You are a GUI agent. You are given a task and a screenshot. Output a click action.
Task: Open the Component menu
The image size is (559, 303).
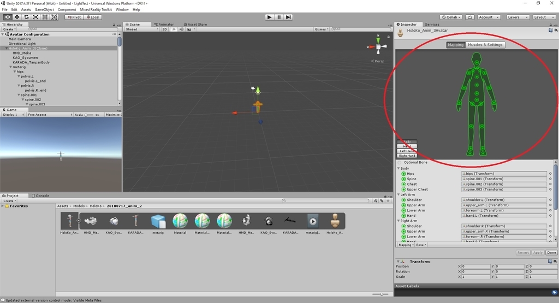click(67, 10)
